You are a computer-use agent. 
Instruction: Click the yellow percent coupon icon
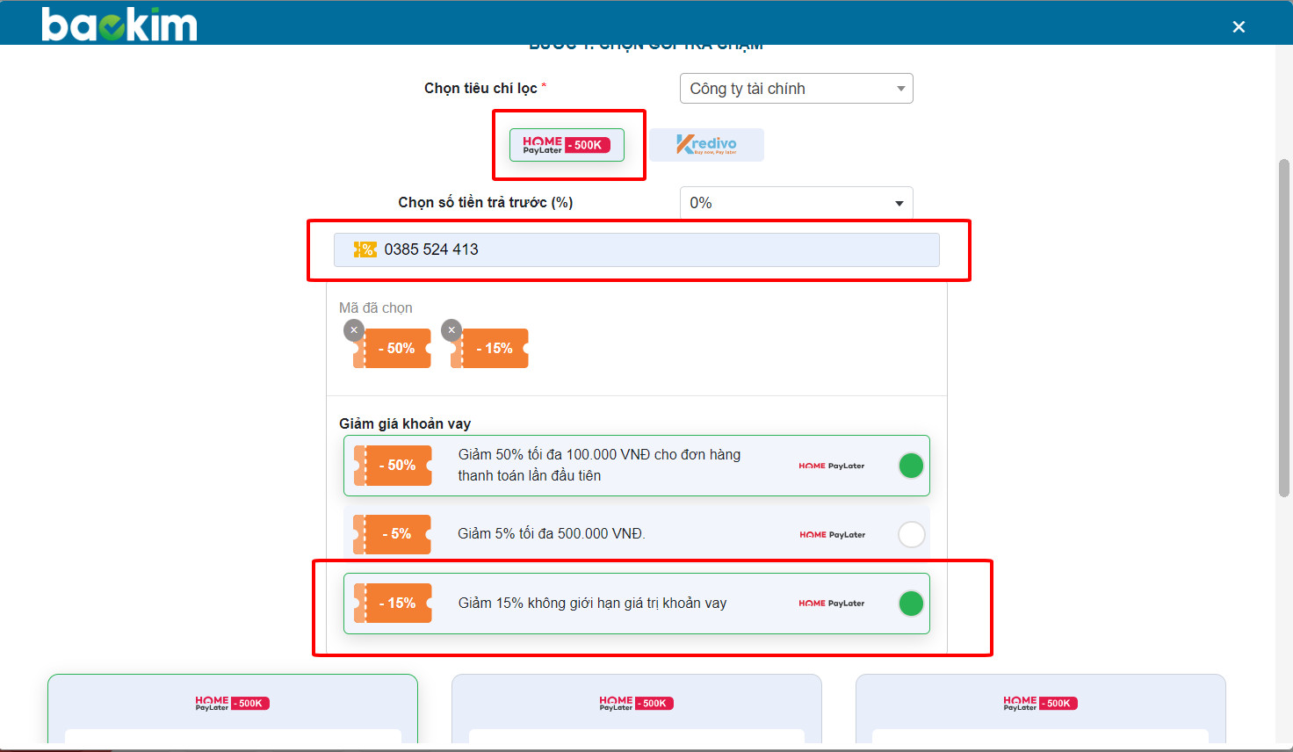click(365, 249)
